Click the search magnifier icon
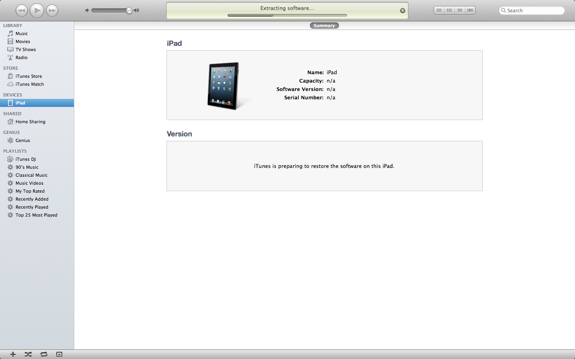This screenshot has height=359, width=575. pos(504,10)
